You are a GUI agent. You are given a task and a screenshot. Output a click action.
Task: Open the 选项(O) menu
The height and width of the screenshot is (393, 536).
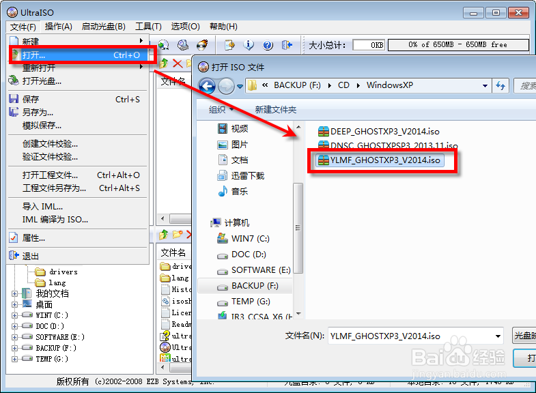point(185,27)
